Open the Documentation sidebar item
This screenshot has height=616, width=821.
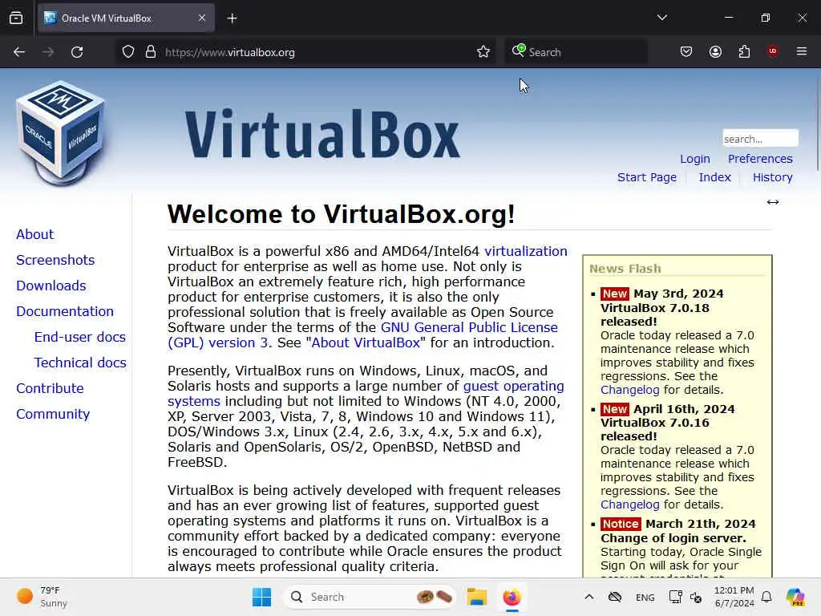tap(65, 311)
